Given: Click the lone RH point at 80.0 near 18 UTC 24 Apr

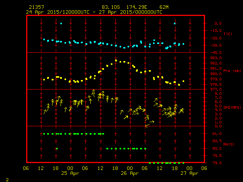Looking at the screenshot, I should 57,149.
